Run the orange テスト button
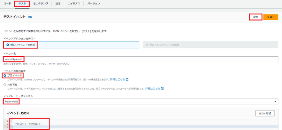Screen dimensions: 282x130 click(271, 17)
